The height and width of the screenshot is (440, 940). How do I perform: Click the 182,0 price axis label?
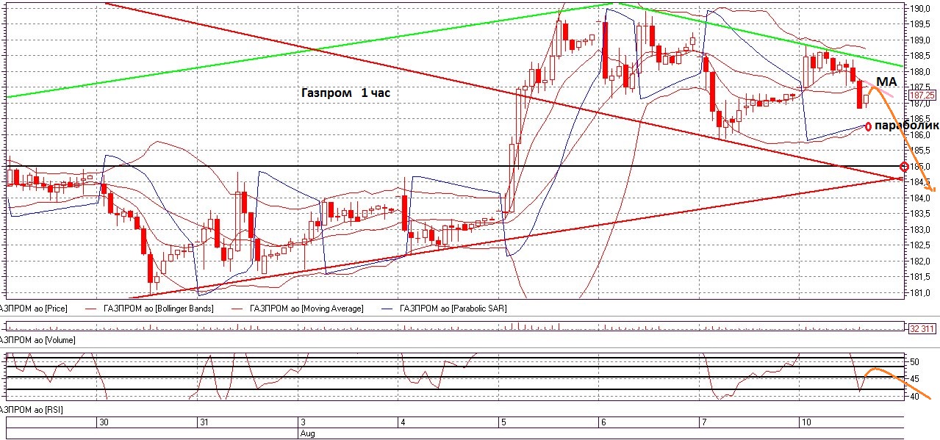(x=920, y=262)
